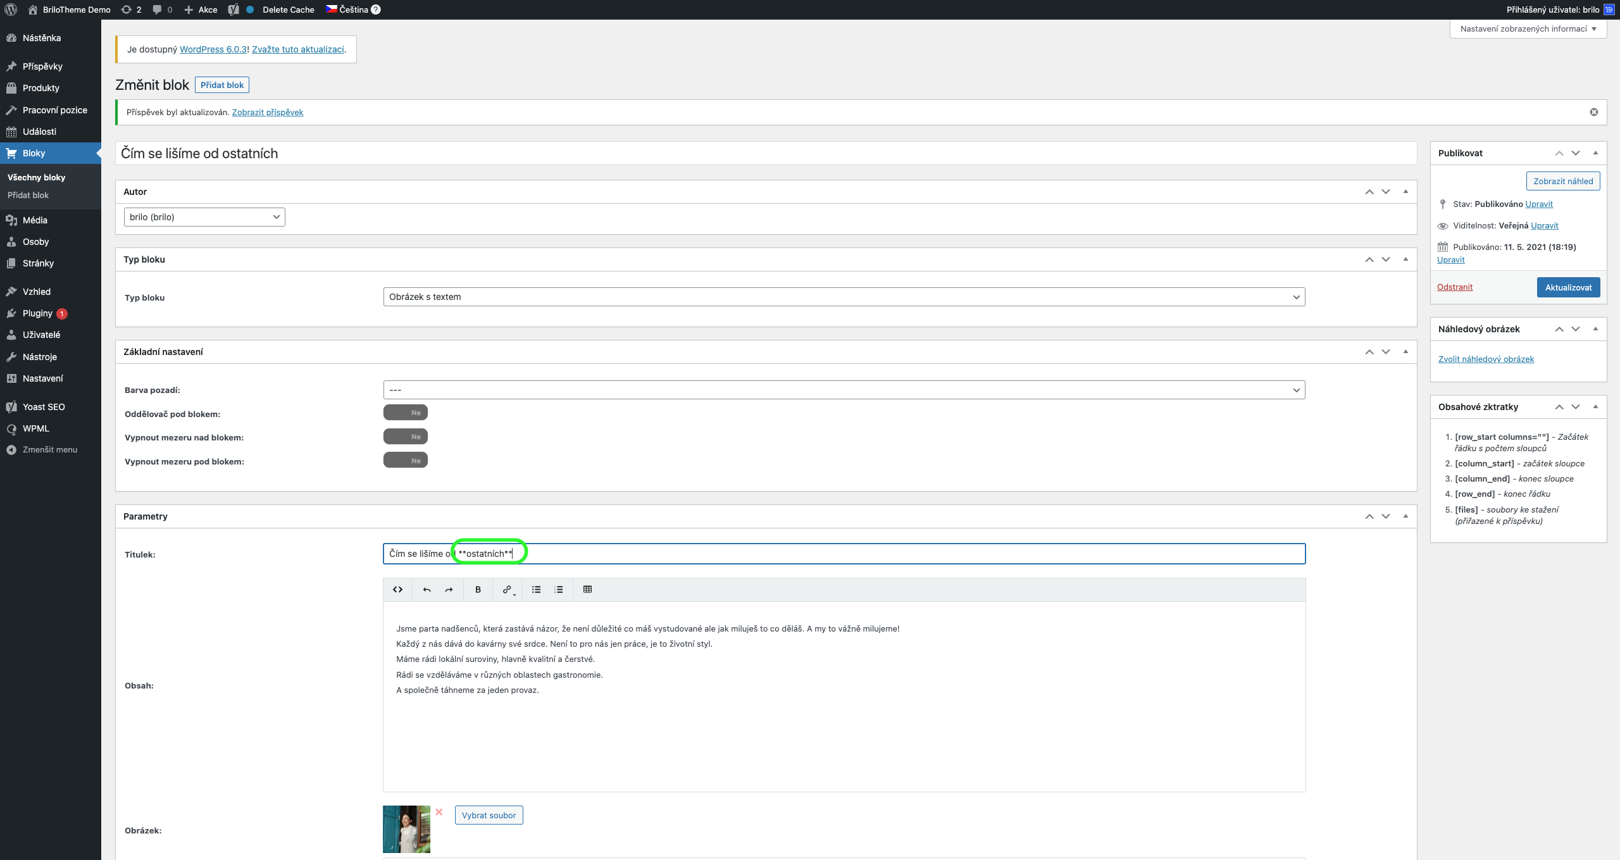Insert a table in editor
The height and width of the screenshot is (860, 1620).
pyautogui.click(x=587, y=589)
